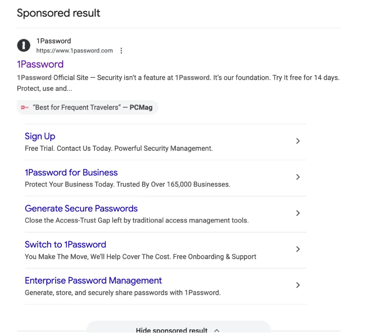Image resolution: width=370 pixels, height=333 pixels.
Task: Open the purple 1Password headline link
Action: [x=40, y=64]
